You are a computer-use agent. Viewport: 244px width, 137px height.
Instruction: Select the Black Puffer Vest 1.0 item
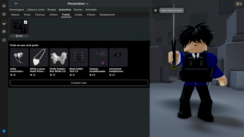[79, 57]
